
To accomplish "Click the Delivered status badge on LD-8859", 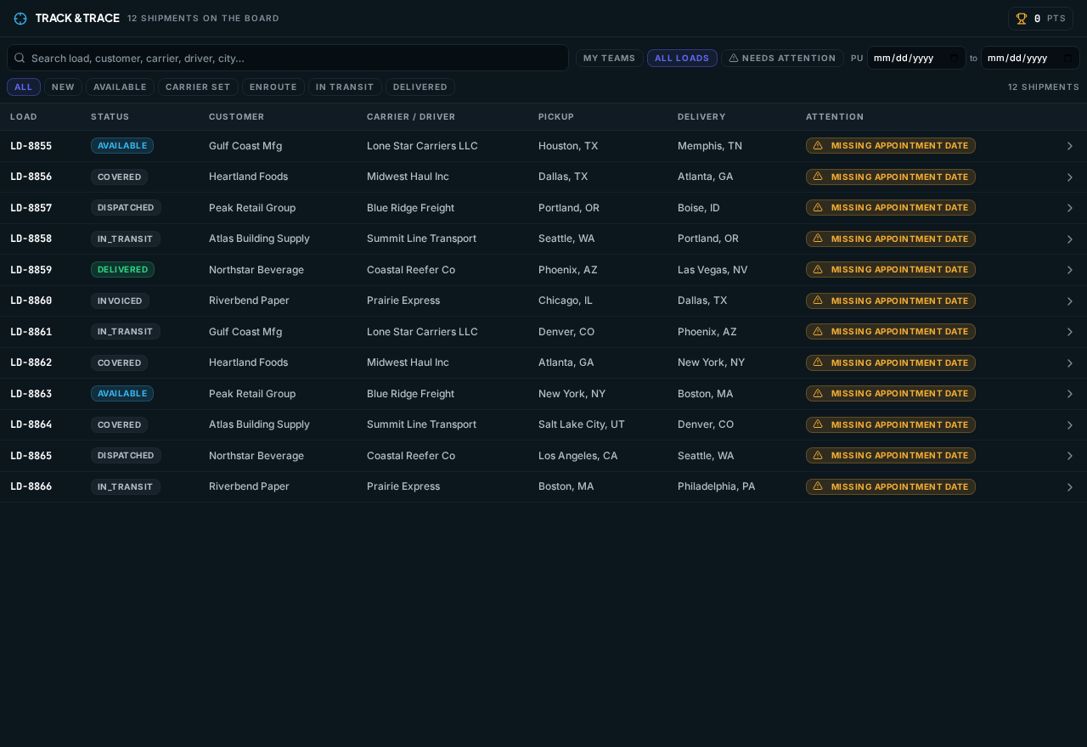I will 122,270.
